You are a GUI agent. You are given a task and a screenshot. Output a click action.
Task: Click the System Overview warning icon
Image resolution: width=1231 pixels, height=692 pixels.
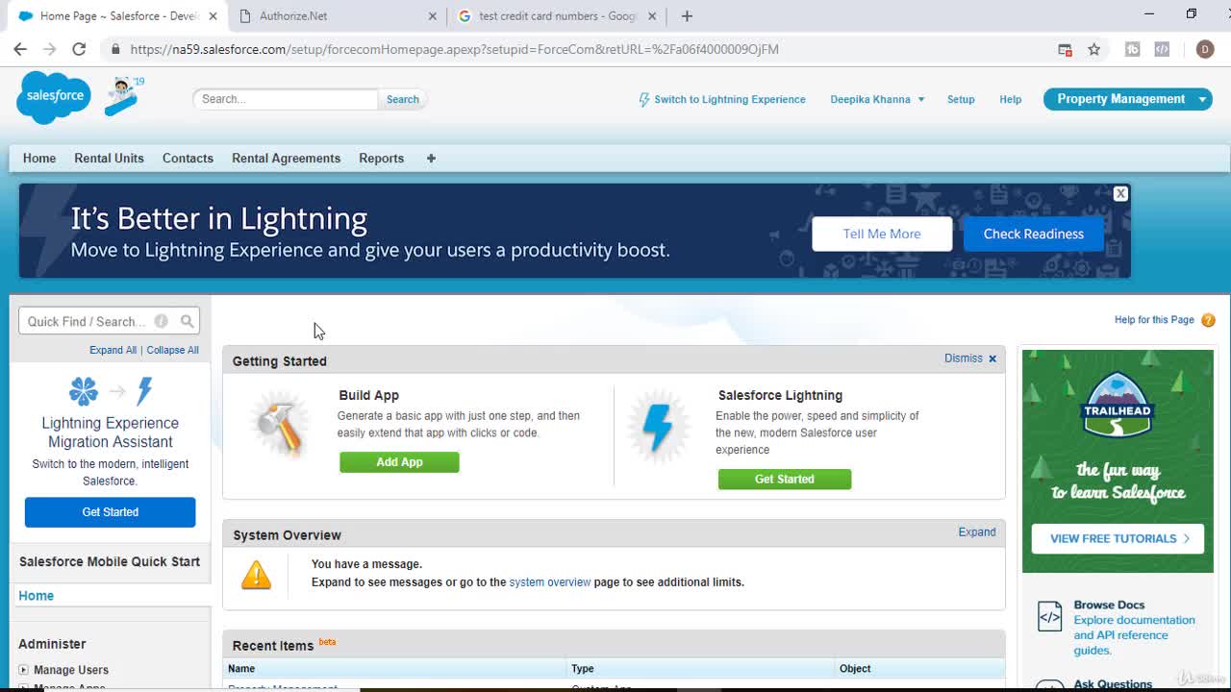[x=256, y=574]
